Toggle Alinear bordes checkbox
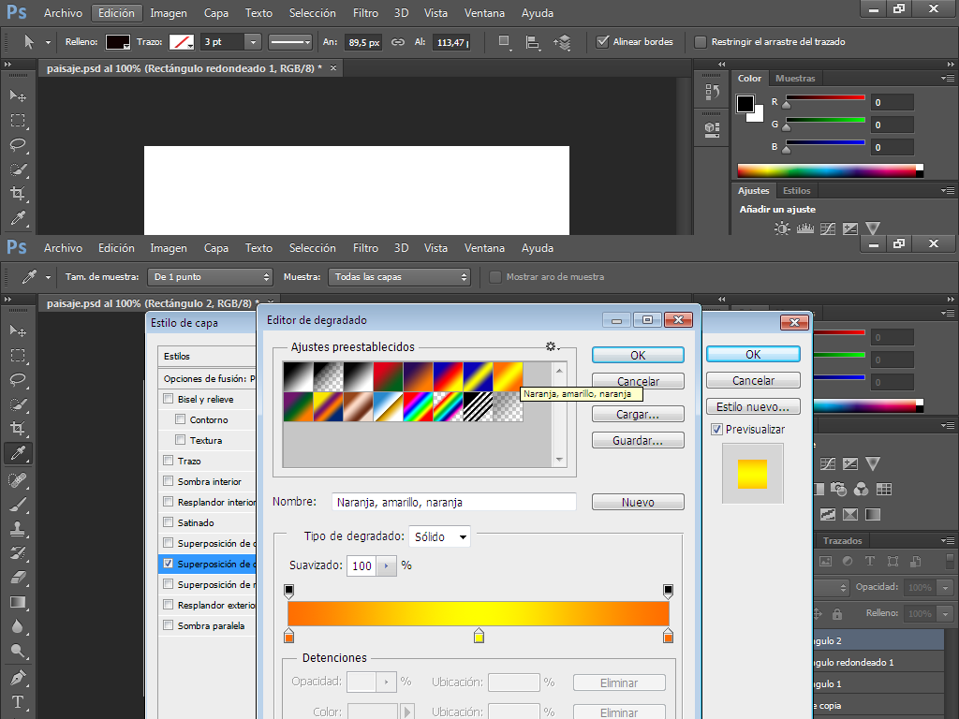 point(602,41)
